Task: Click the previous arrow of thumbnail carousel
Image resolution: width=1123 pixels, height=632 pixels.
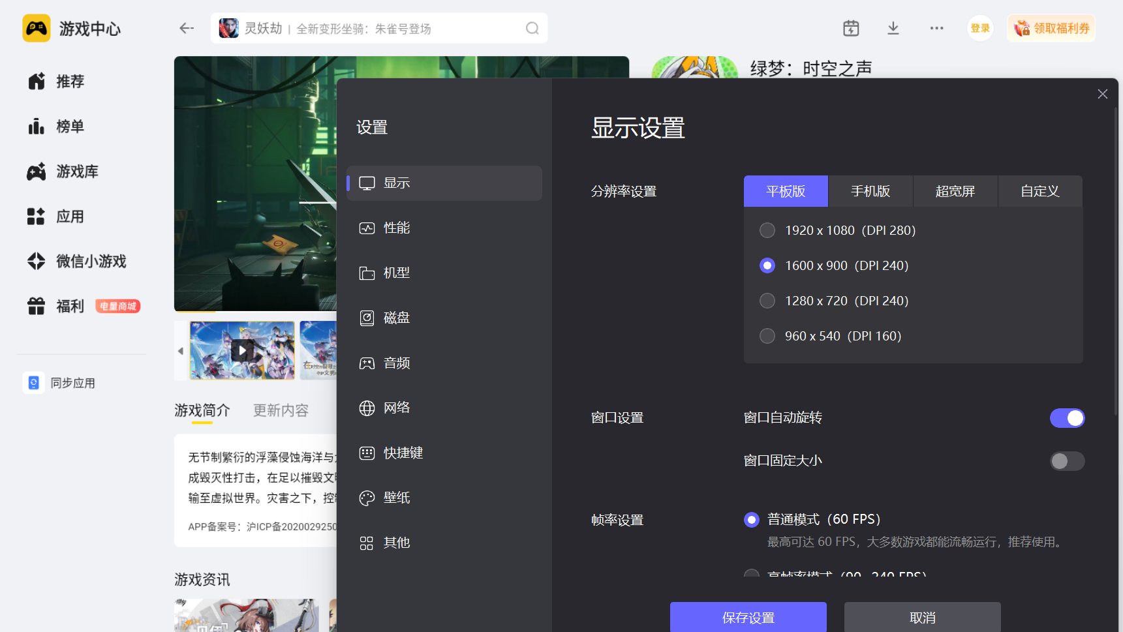Action: point(181,351)
